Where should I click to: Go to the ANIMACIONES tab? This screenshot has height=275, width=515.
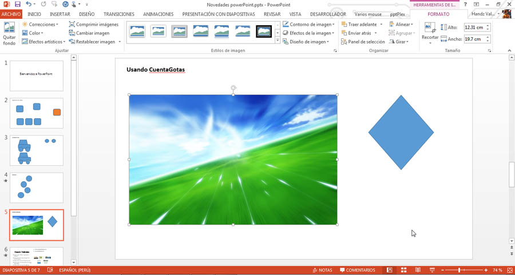pyautogui.click(x=158, y=14)
